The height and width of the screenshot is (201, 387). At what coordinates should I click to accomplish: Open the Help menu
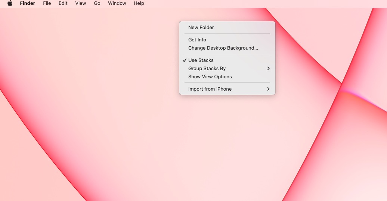click(x=139, y=3)
